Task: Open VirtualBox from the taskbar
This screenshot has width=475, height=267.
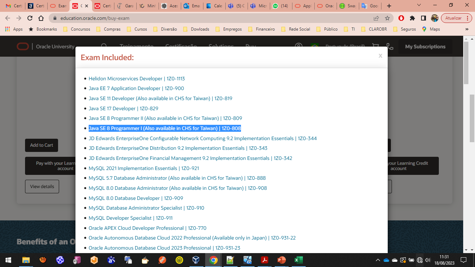Action: pos(196,260)
